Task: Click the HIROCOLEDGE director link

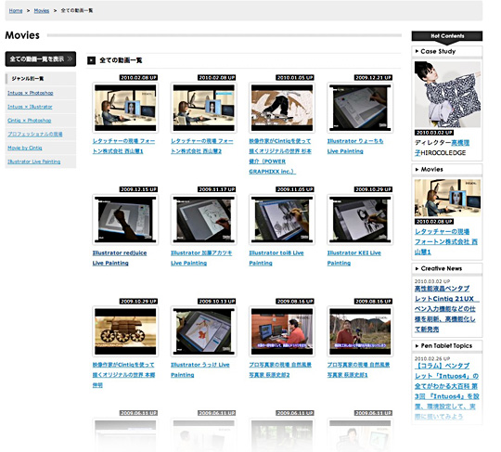Action: click(x=443, y=148)
